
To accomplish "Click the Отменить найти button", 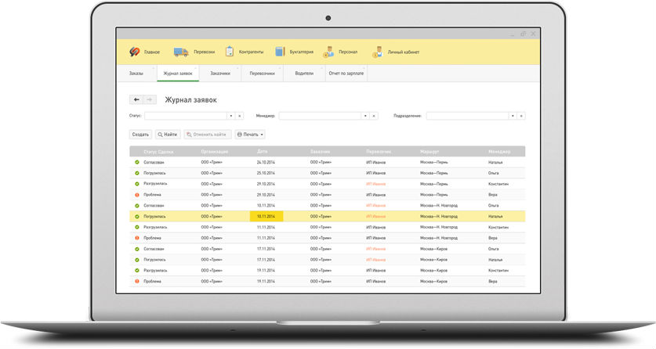I will pyautogui.click(x=207, y=135).
